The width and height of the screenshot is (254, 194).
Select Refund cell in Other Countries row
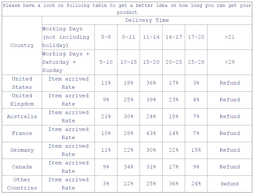click(x=229, y=184)
